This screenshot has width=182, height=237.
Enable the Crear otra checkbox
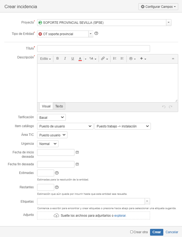(132, 232)
